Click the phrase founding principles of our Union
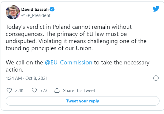 click(49, 48)
